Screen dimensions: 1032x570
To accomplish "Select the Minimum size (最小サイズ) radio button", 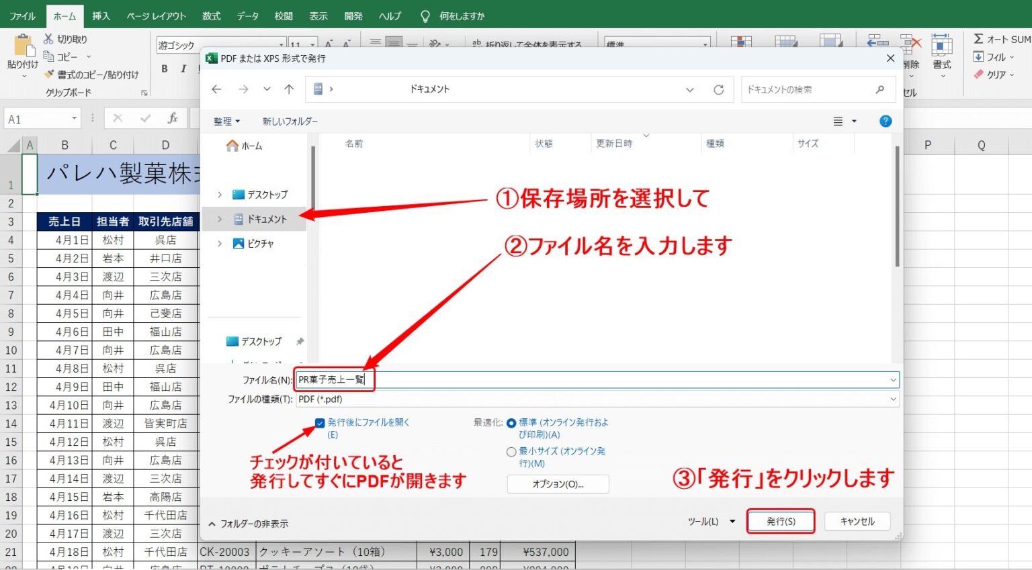I will (x=511, y=452).
